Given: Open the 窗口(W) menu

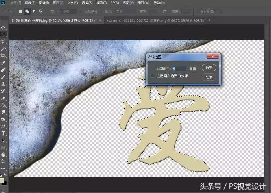Looking at the screenshot, I should click(x=143, y=3).
